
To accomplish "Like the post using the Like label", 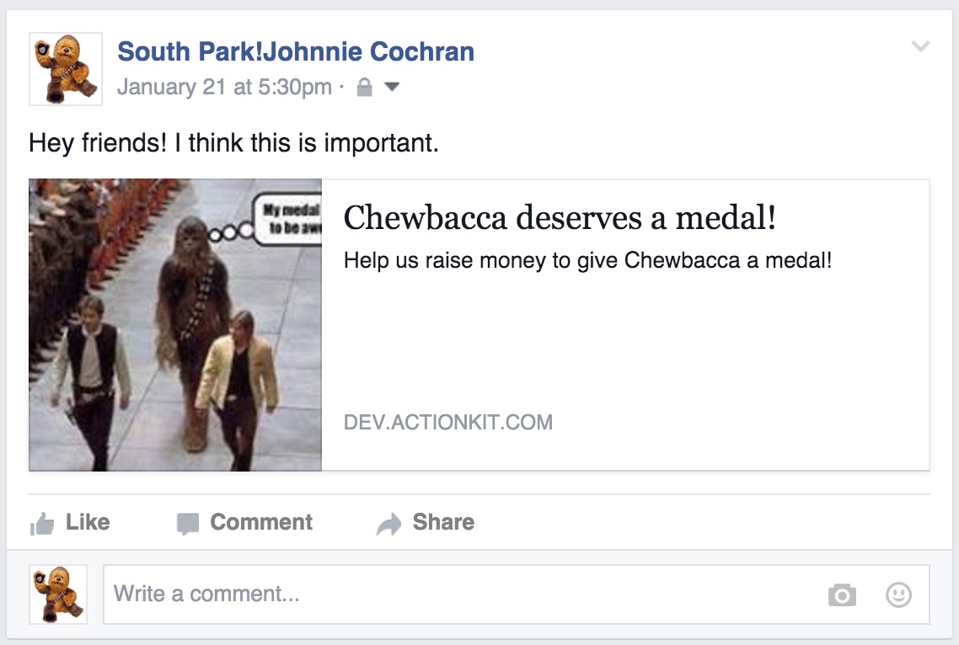I will click(x=88, y=522).
